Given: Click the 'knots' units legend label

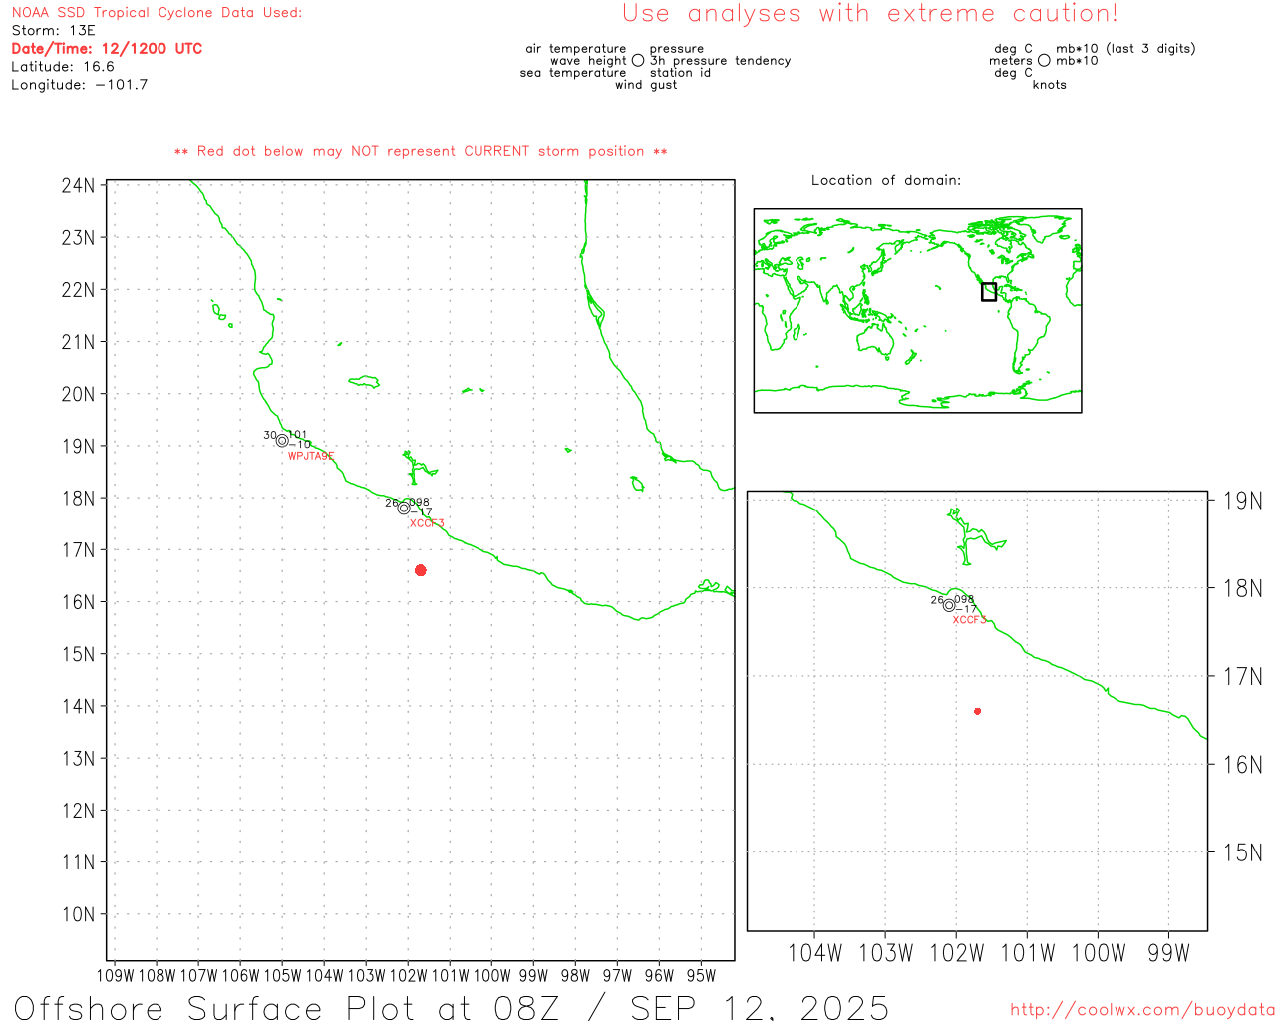Looking at the screenshot, I should pos(1050,85).
